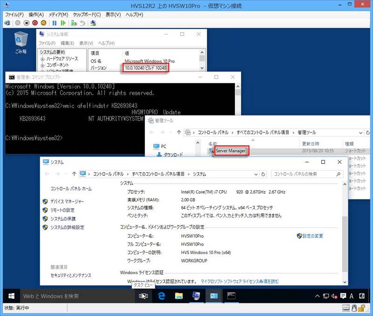
Task: Click the IME mode A indicator in system tray
Action: [x=352, y=296]
